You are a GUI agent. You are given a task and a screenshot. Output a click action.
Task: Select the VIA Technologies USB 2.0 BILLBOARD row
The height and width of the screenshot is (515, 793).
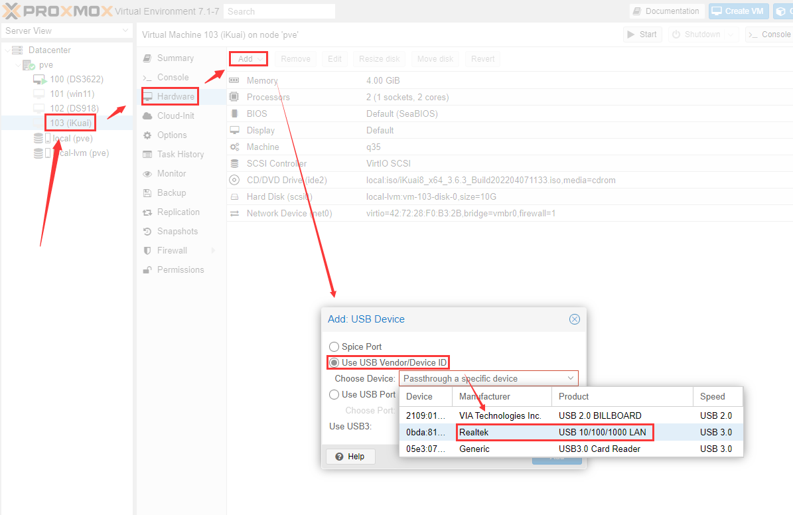coord(571,415)
